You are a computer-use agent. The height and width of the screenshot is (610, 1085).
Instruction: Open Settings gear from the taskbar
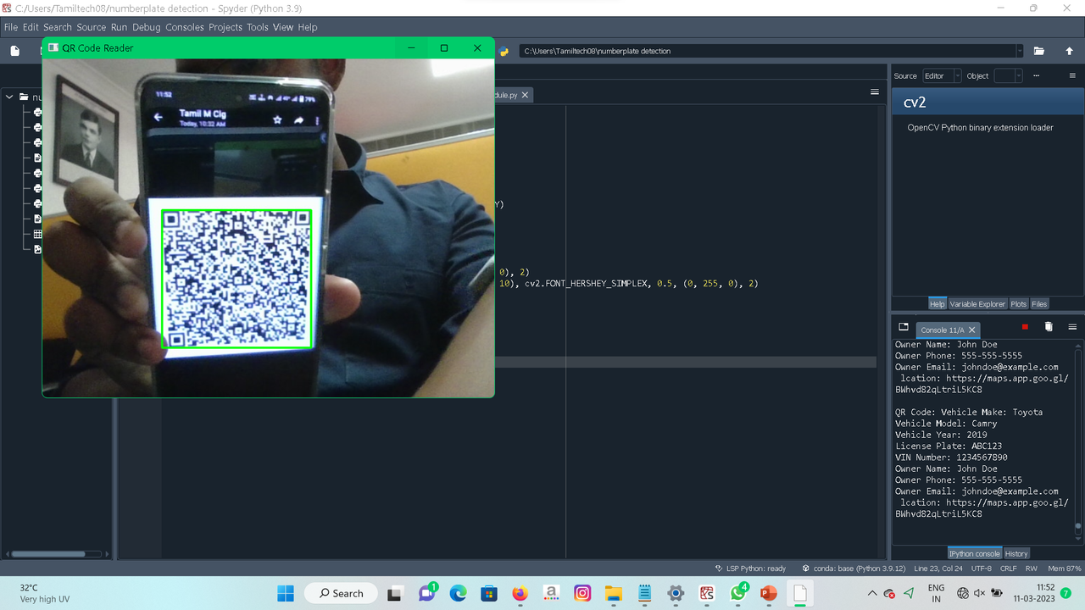click(x=676, y=593)
